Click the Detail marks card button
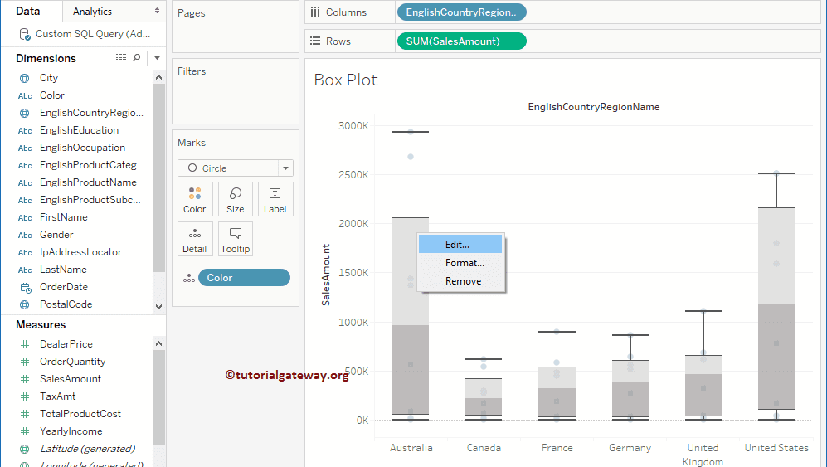This screenshot has height=467, width=827. [195, 239]
